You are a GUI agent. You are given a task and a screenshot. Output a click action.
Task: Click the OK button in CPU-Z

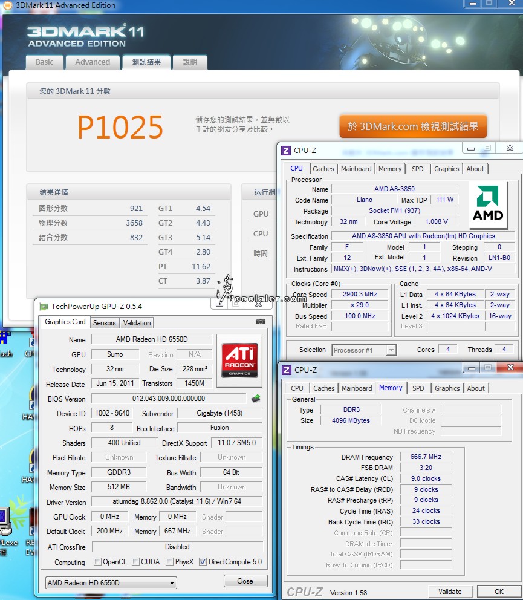pos(499,592)
